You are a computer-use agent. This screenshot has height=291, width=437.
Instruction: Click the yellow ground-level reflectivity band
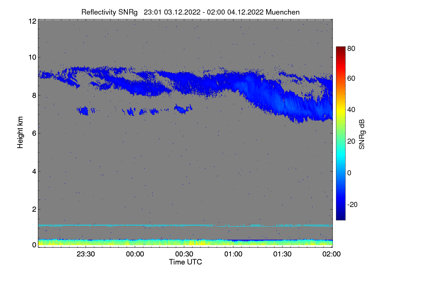click(185, 243)
